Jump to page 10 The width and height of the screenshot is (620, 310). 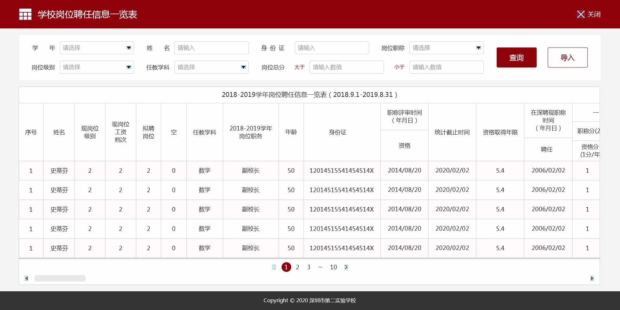point(333,267)
